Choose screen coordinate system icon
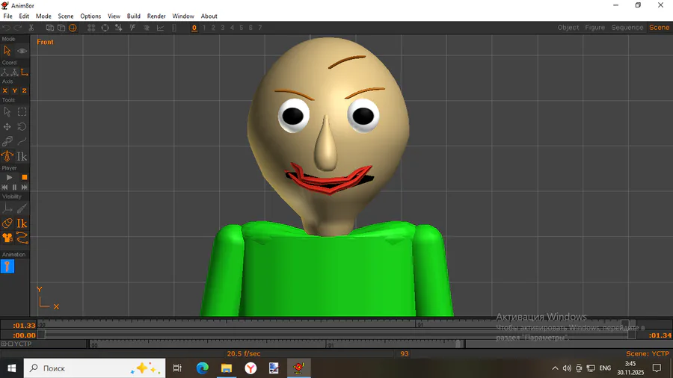The height and width of the screenshot is (378, 673). click(x=25, y=72)
